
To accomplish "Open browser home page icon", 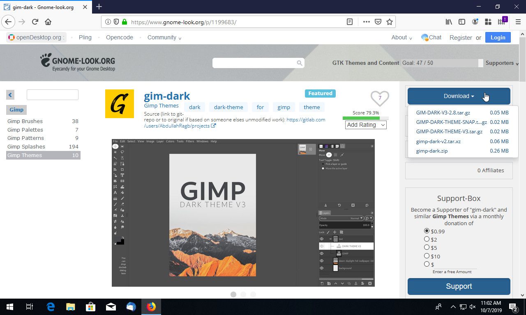I will (48, 22).
